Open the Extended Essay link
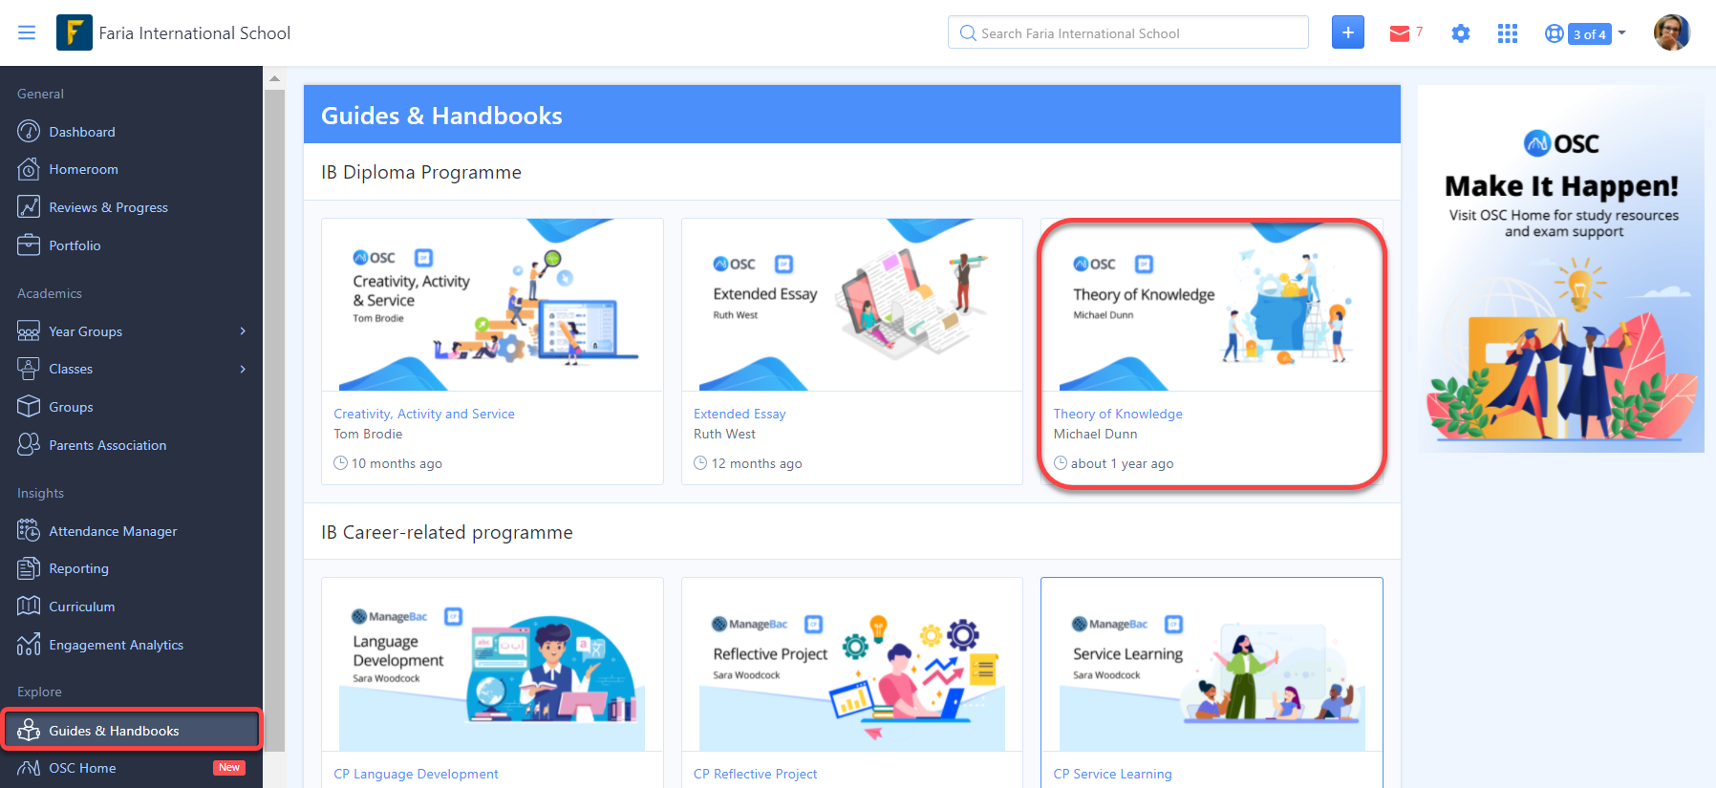 coord(740,414)
